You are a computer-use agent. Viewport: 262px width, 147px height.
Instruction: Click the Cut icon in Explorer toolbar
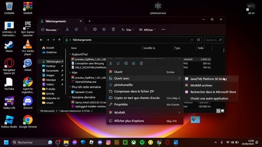pyautogui.click(x=67, y=29)
